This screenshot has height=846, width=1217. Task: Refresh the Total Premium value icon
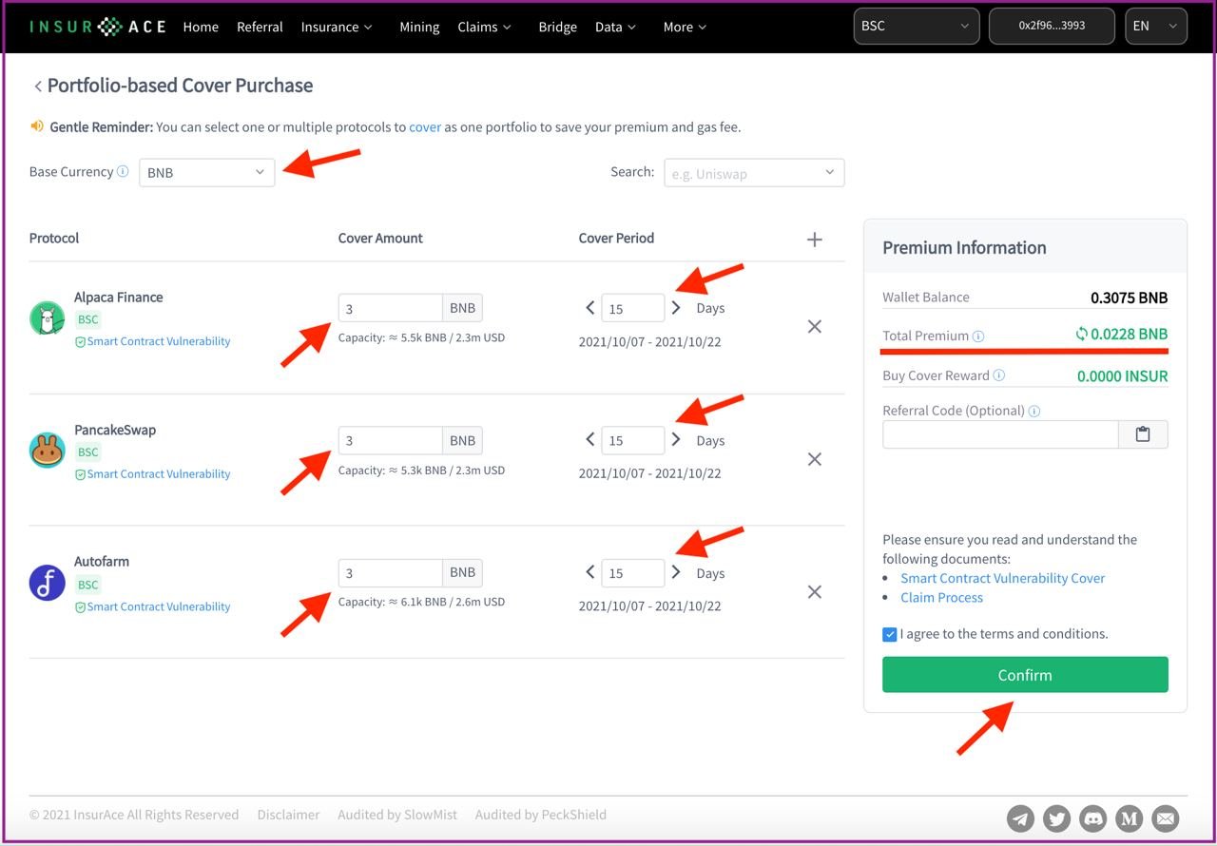[1081, 334]
